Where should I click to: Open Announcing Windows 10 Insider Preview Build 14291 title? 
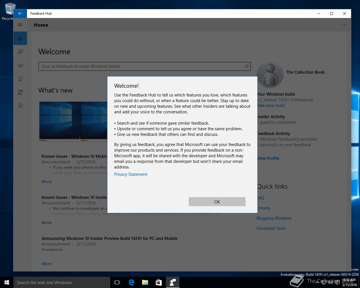[x=110, y=238]
